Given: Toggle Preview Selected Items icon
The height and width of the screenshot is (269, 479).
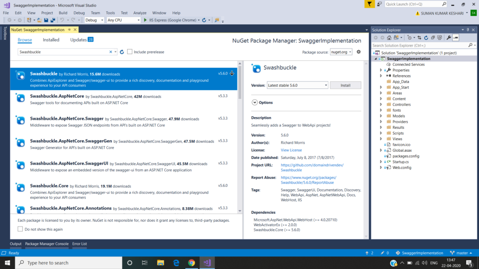Looking at the screenshot, I should [456, 37].
